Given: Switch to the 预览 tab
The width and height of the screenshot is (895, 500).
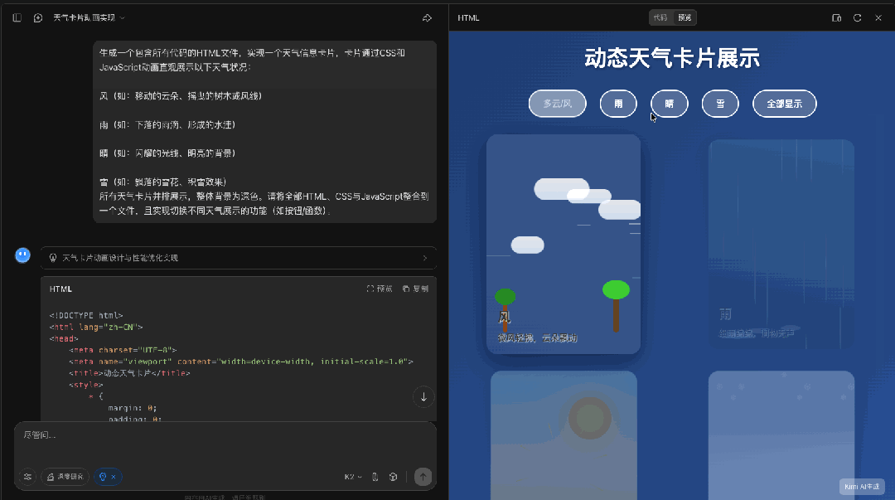Looking at the screenshot, I should pyautogui.click(x=685, y=17).
